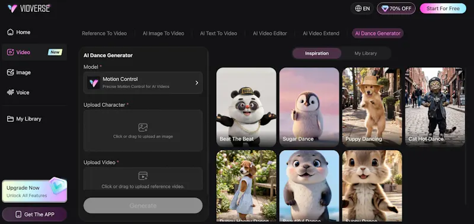This screenshot has width=474, height=224.
Task: Switch to AI Text To Video tab
Action: pyautogui.click(x=219, y=34)
